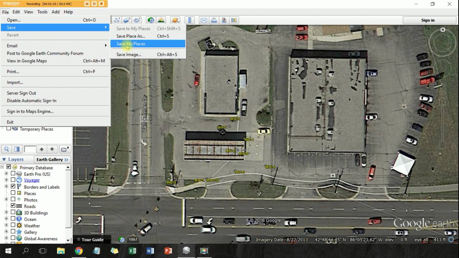This screenshot has height=258, width=459.
Task: Expand the 3D Buildings tree node
Action: coord(6,212)
